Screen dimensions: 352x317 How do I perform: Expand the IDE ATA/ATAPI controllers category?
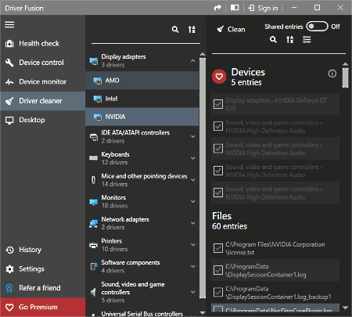193,136
